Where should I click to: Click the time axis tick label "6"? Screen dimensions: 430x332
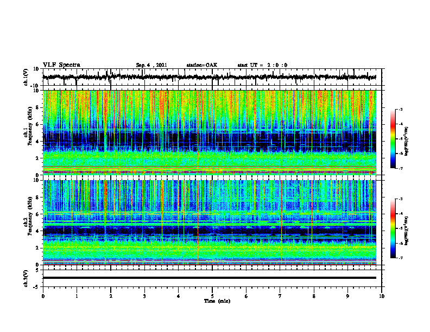[246, 296]
